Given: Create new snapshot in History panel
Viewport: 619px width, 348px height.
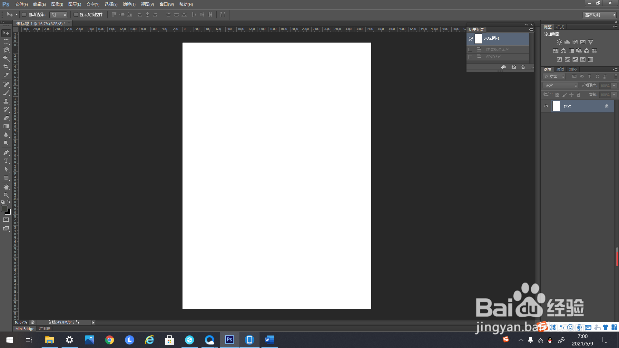Looking at the screenshot, I should point(514,67).
